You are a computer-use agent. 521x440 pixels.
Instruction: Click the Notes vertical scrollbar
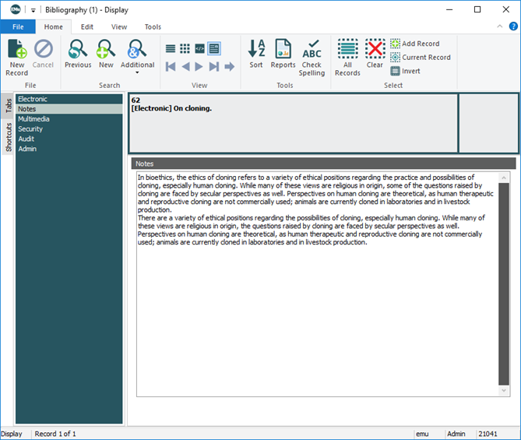click(504, 284)
